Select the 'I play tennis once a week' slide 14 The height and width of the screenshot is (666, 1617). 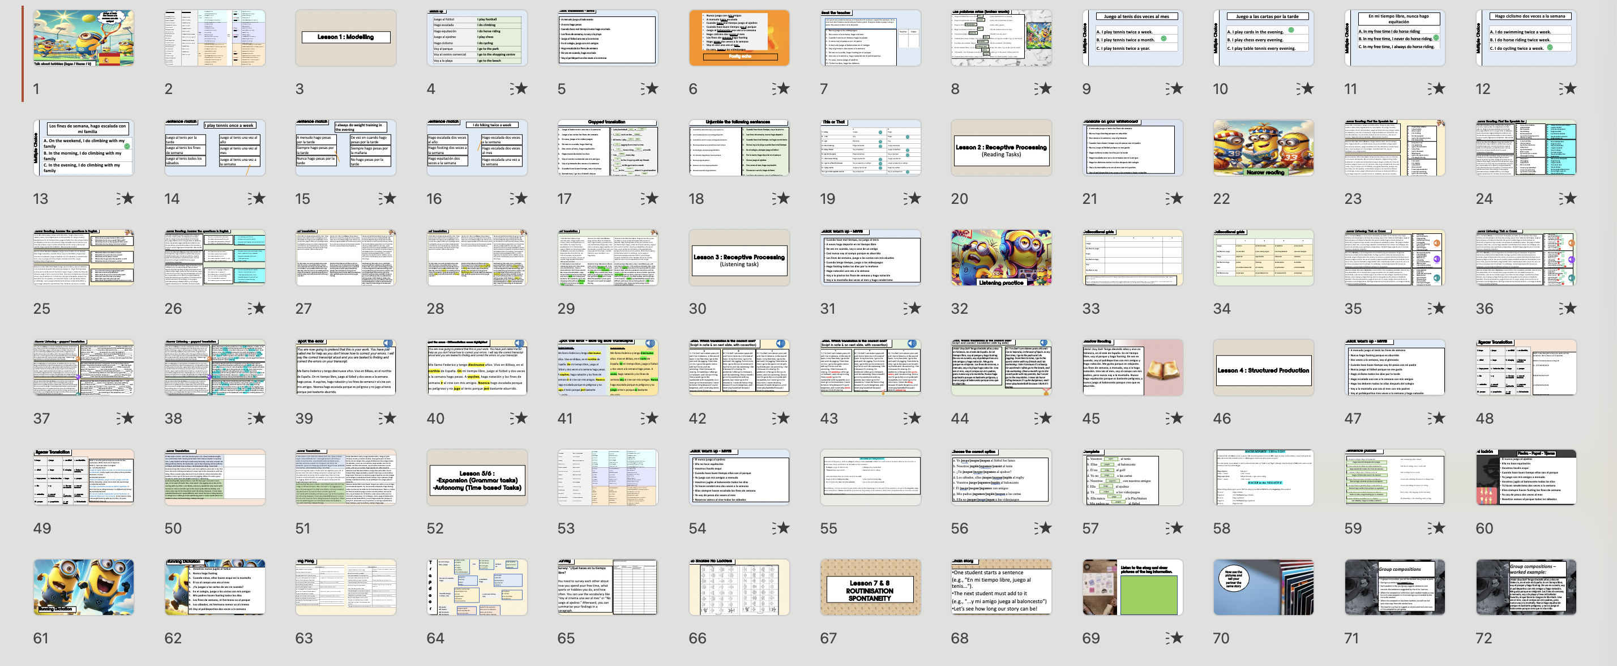[x=215, y=147]
